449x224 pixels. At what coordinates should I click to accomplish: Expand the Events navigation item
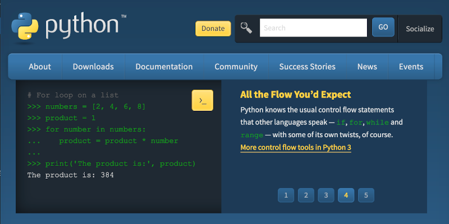(411, 67)
